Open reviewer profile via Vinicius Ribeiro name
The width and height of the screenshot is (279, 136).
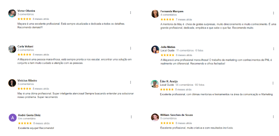click(x=27, y=81)
